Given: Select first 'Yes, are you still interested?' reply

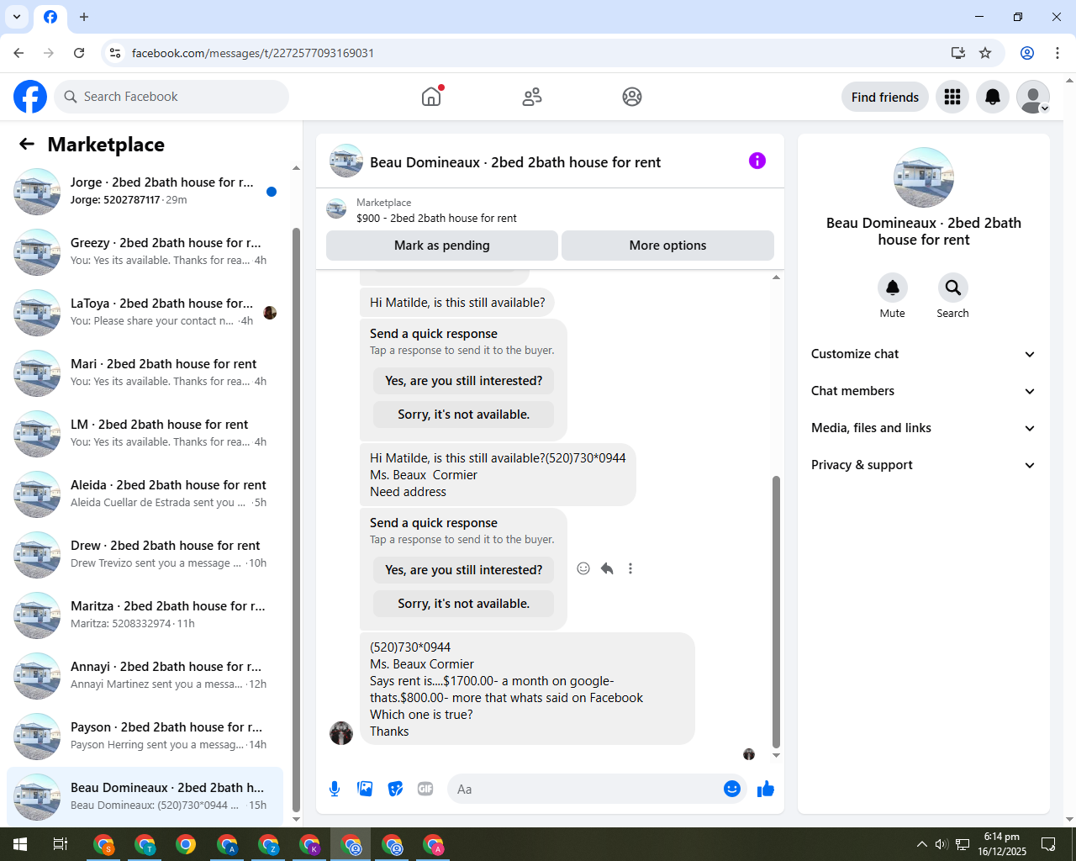Looking at the screenshot, I should [464, 381].
